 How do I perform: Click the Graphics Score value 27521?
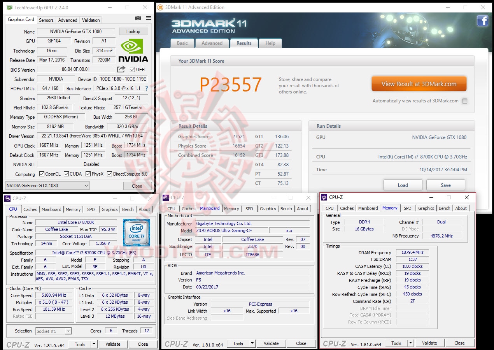239,137
